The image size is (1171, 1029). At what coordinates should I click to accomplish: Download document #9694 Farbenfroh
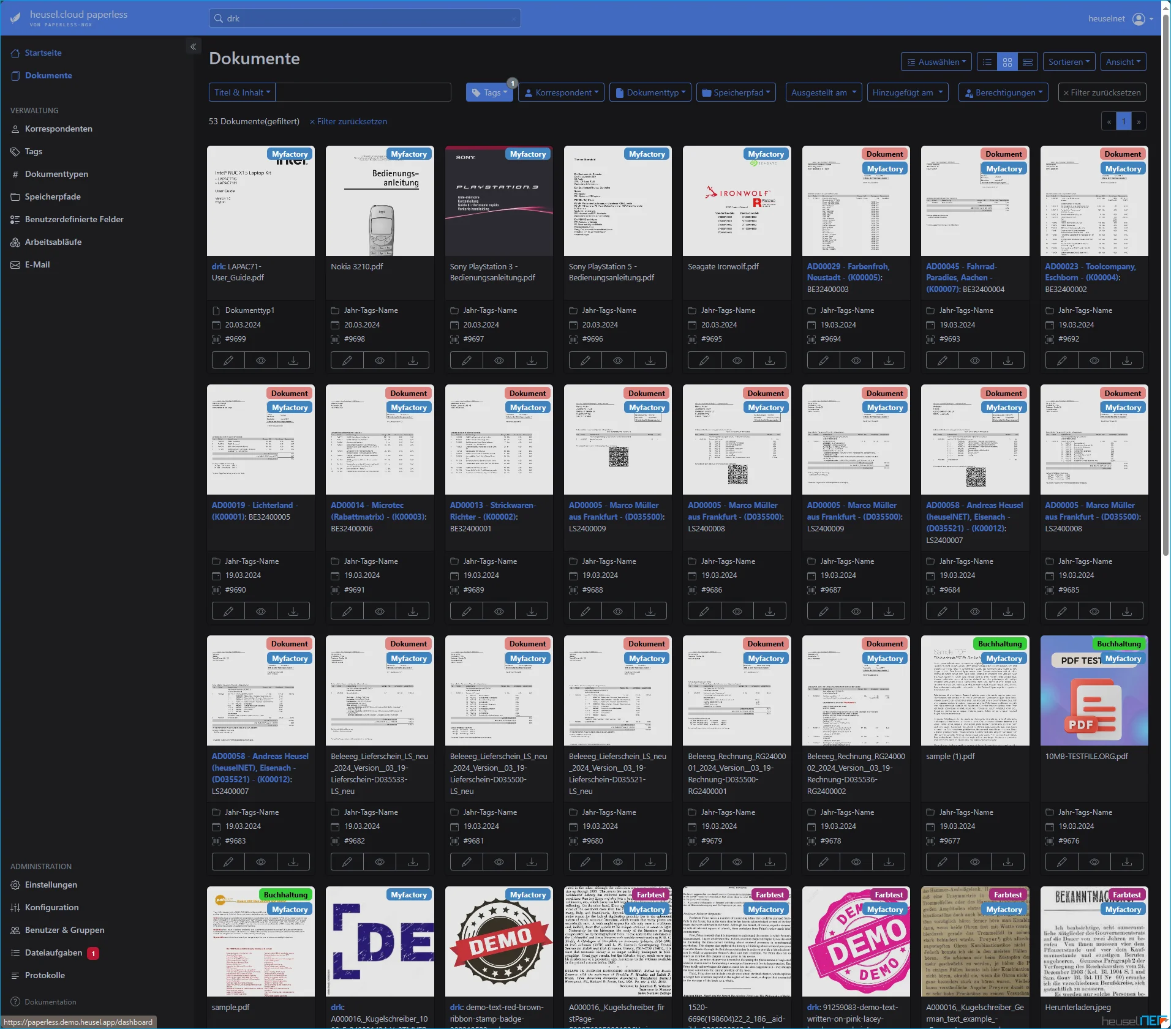[889, 361]
